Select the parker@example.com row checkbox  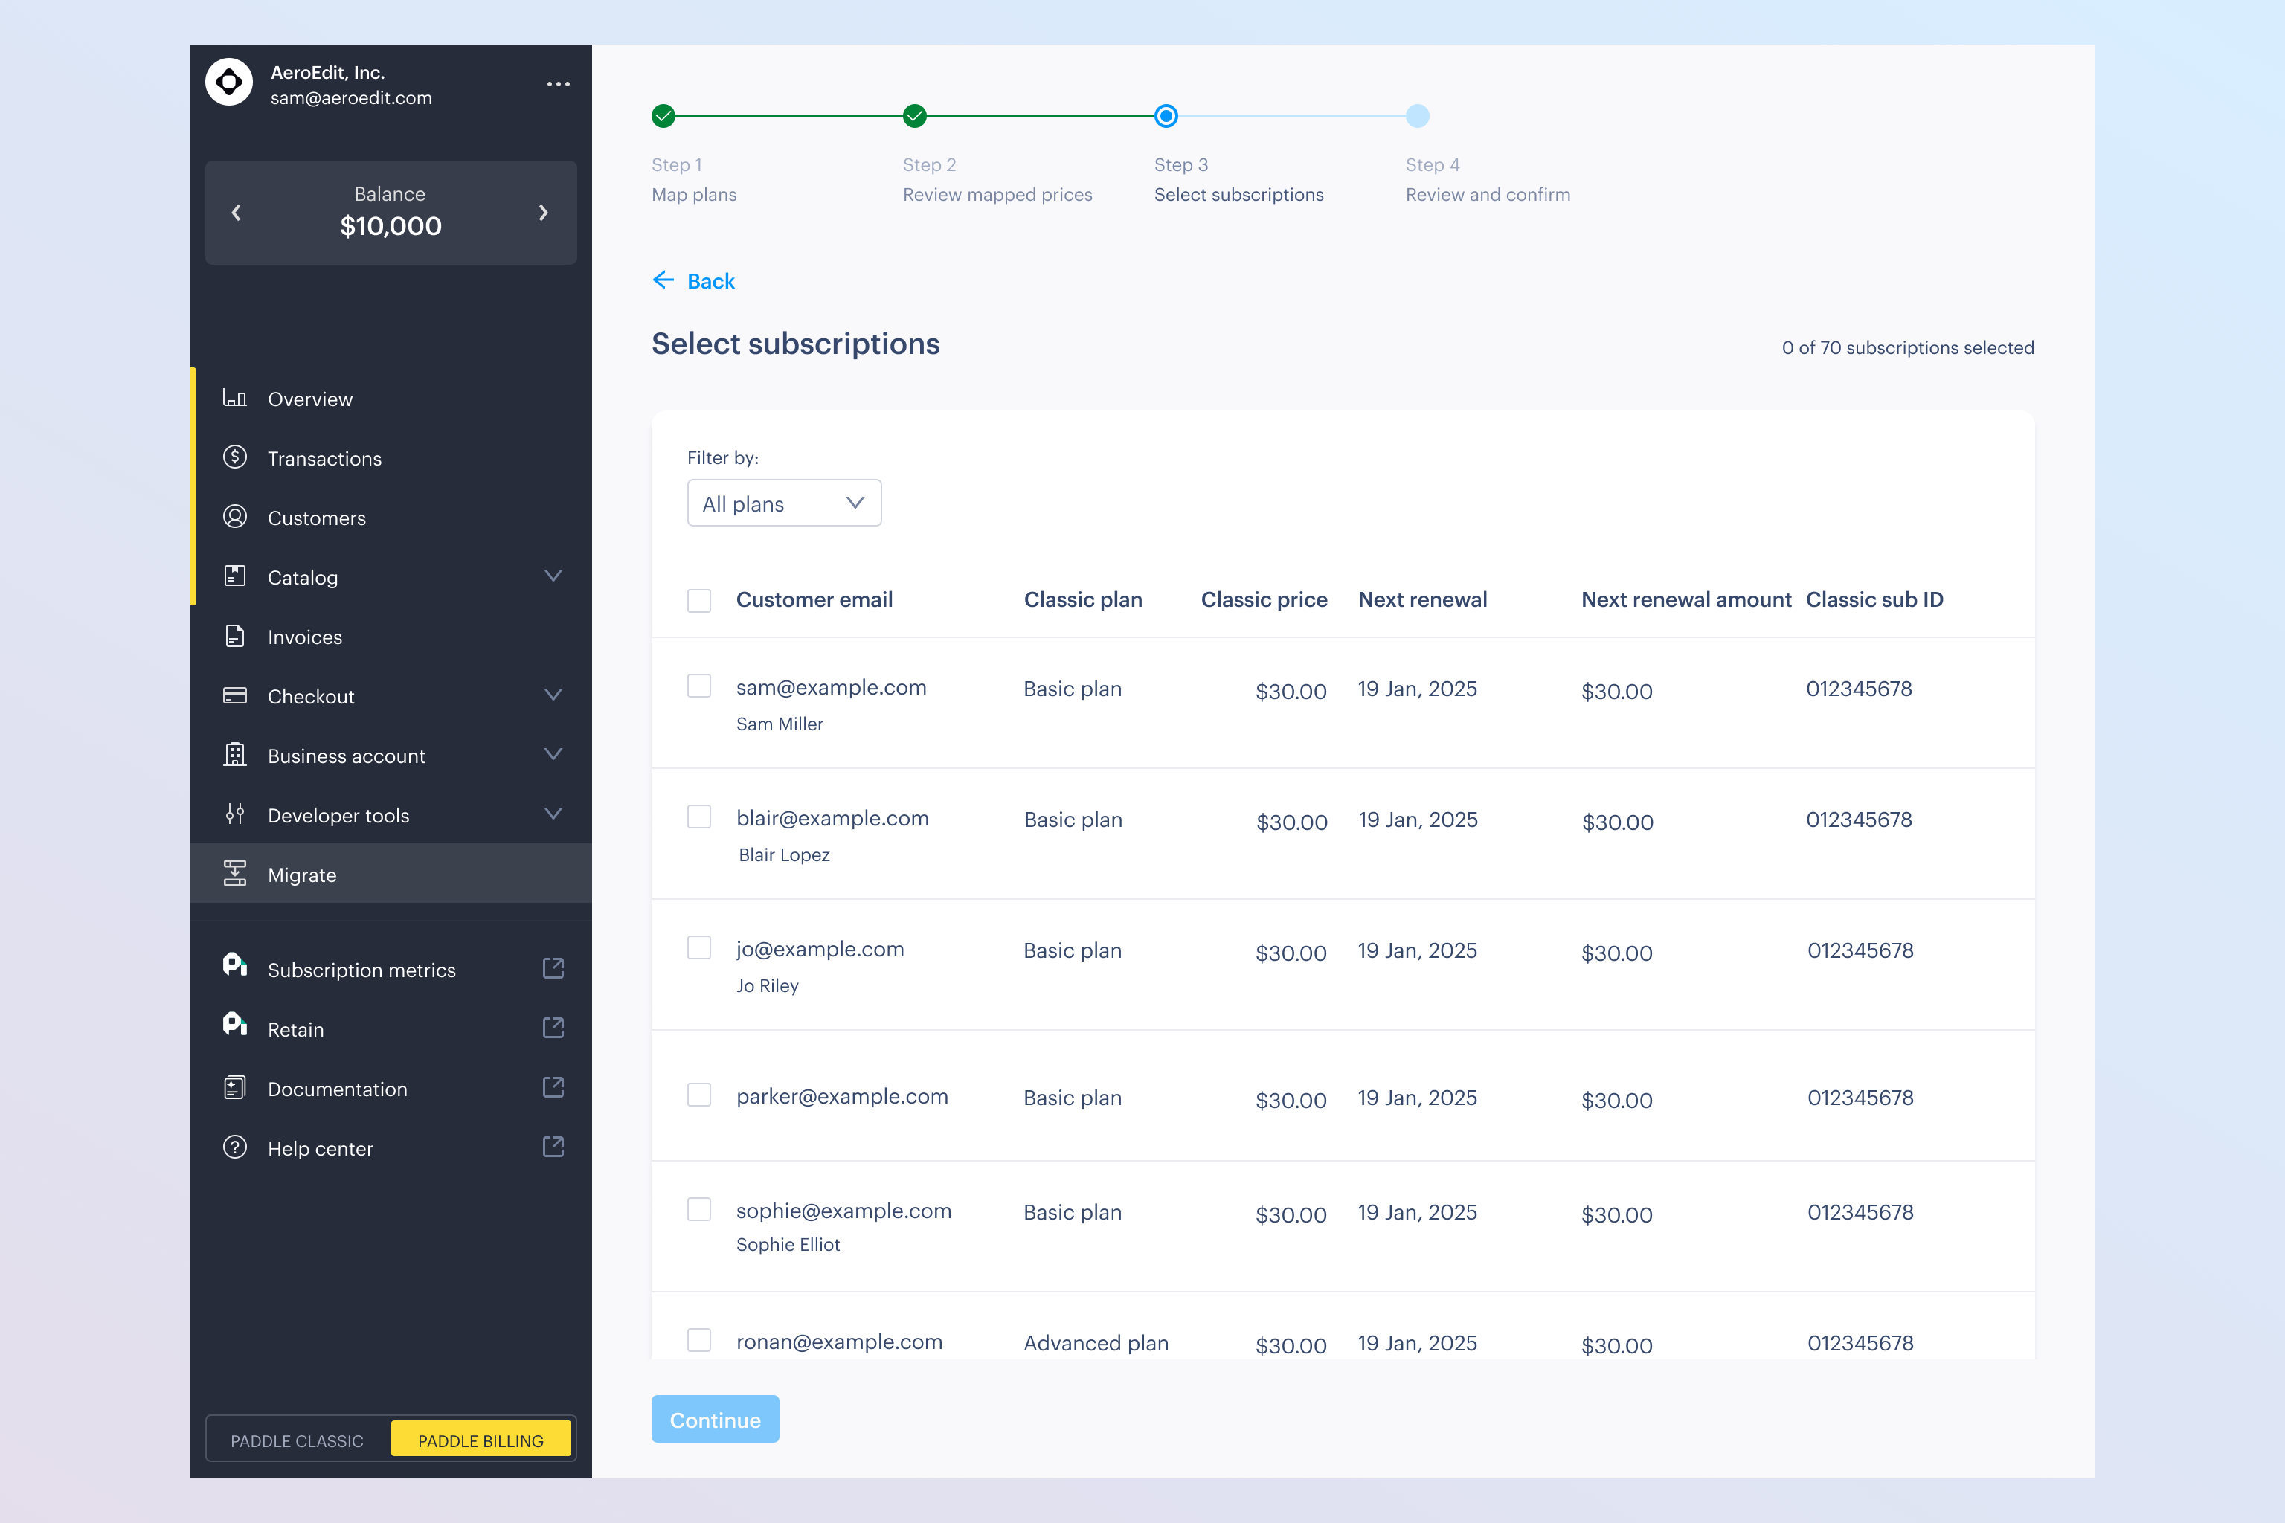click(x=698, y=1095)
